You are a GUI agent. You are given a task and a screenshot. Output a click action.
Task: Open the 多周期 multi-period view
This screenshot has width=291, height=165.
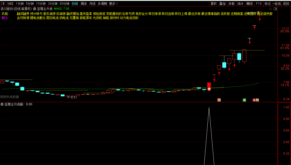click(102, 4)
